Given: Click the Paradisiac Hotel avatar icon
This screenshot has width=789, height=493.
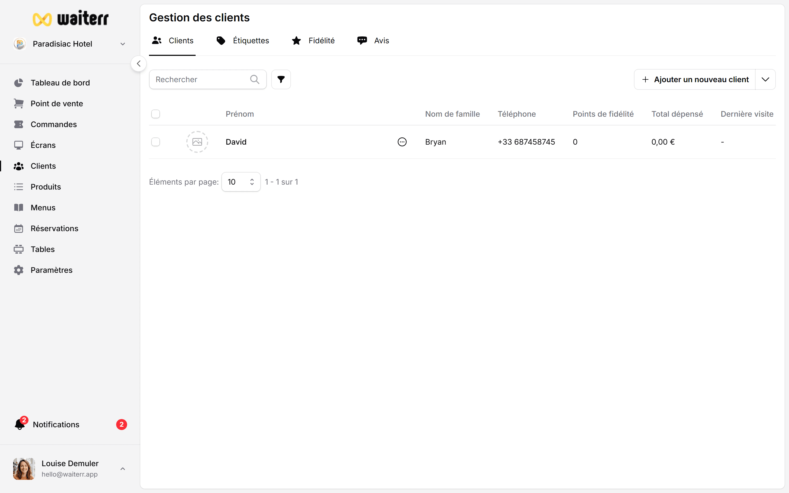Looking at the screenshot, I should [x=20, y=44].
